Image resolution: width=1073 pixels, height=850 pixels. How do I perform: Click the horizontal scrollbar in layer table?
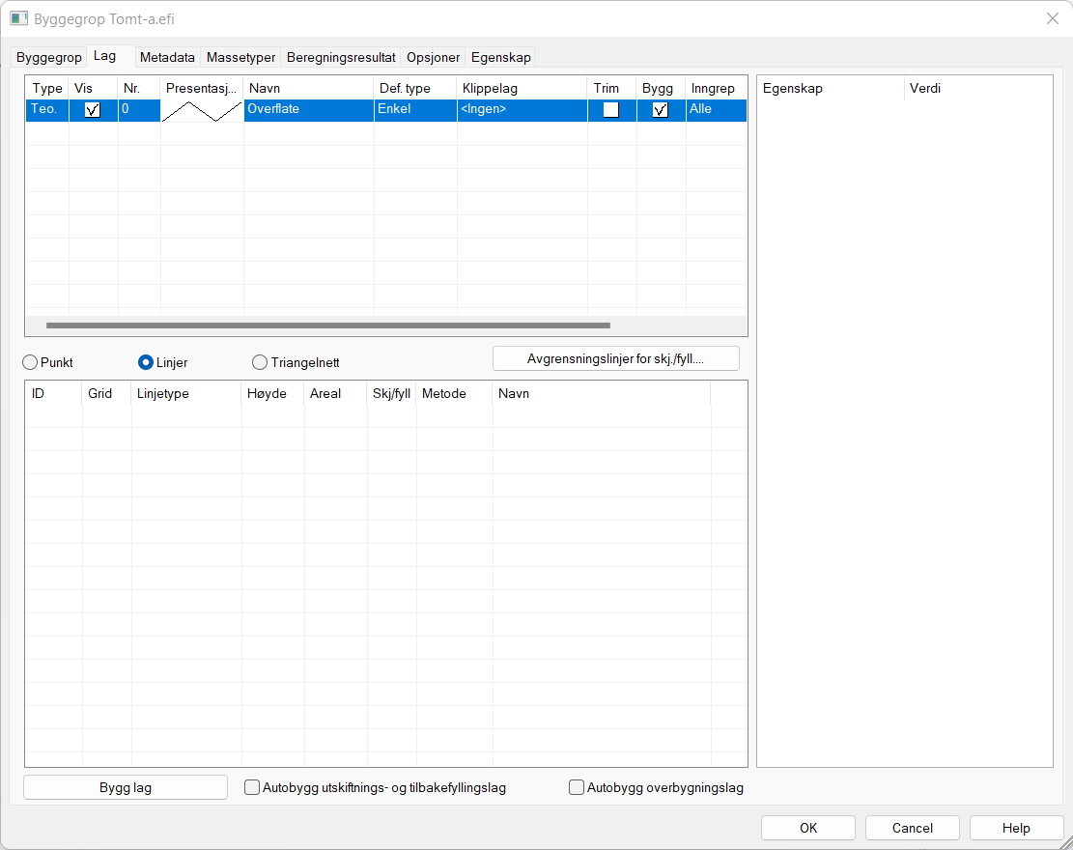(328, 326)
